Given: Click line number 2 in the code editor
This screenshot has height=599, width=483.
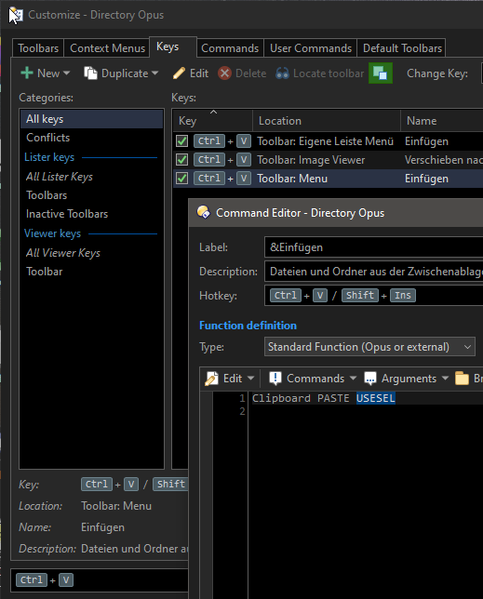Looking at the screenshot, I should point(242,411).
